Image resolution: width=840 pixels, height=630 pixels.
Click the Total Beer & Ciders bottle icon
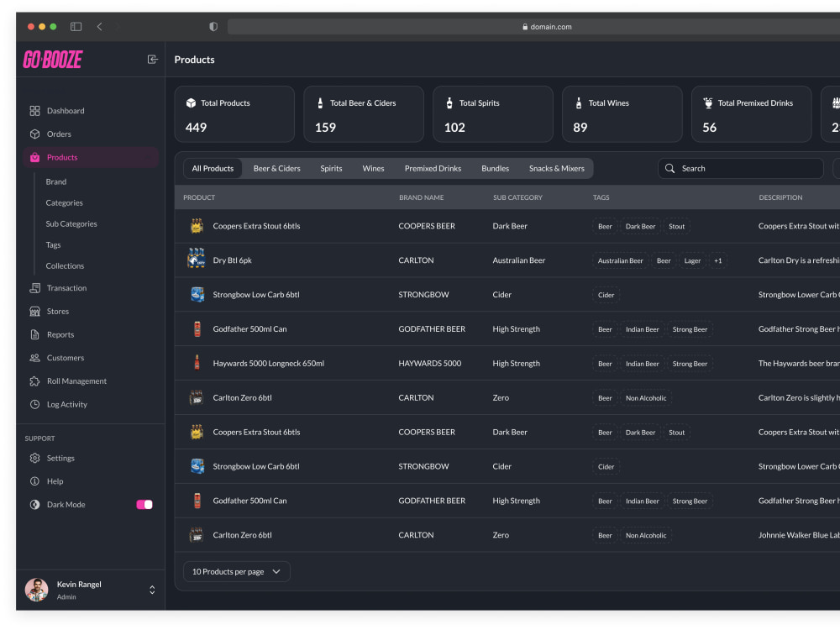coord(320,102)
